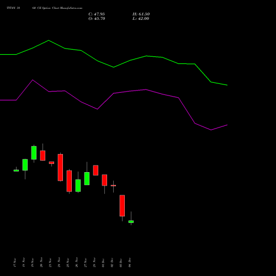Select the small green candle for 04 Dec
The image size is (276, 276).
131,221
